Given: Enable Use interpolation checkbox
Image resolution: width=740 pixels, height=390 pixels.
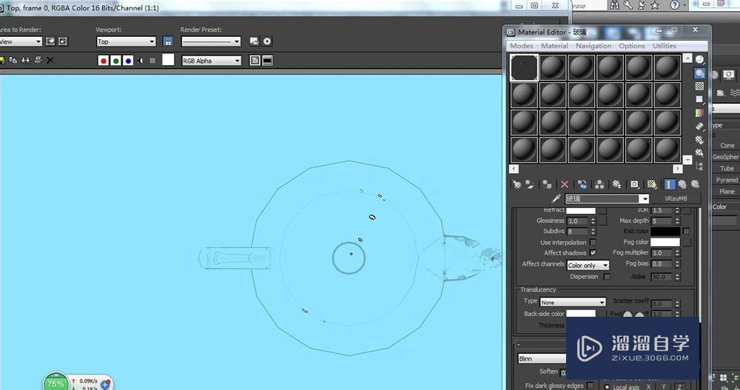Looking at the screenshot, I should [x=593, y=242].
